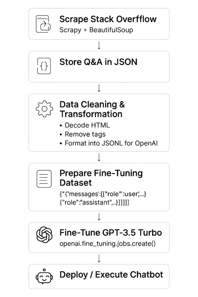Click the OpenAI logo icon
Image resolution: width=198 pixels, height=297 pixels.
44,235
